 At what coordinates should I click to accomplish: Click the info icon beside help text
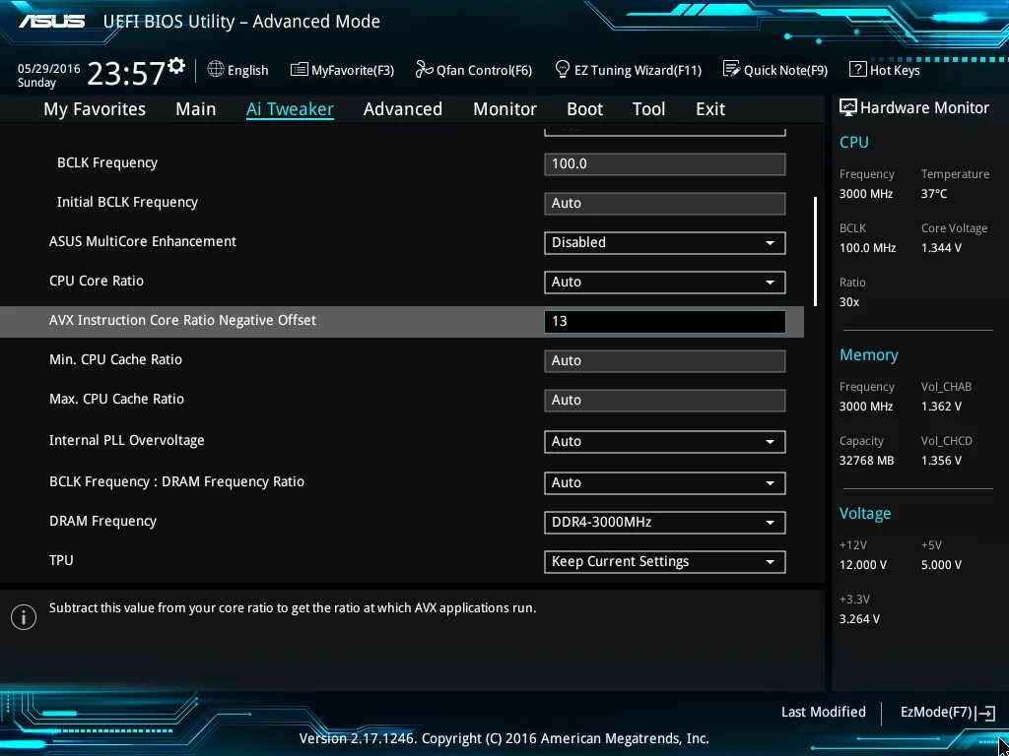(x=24, y=617)
